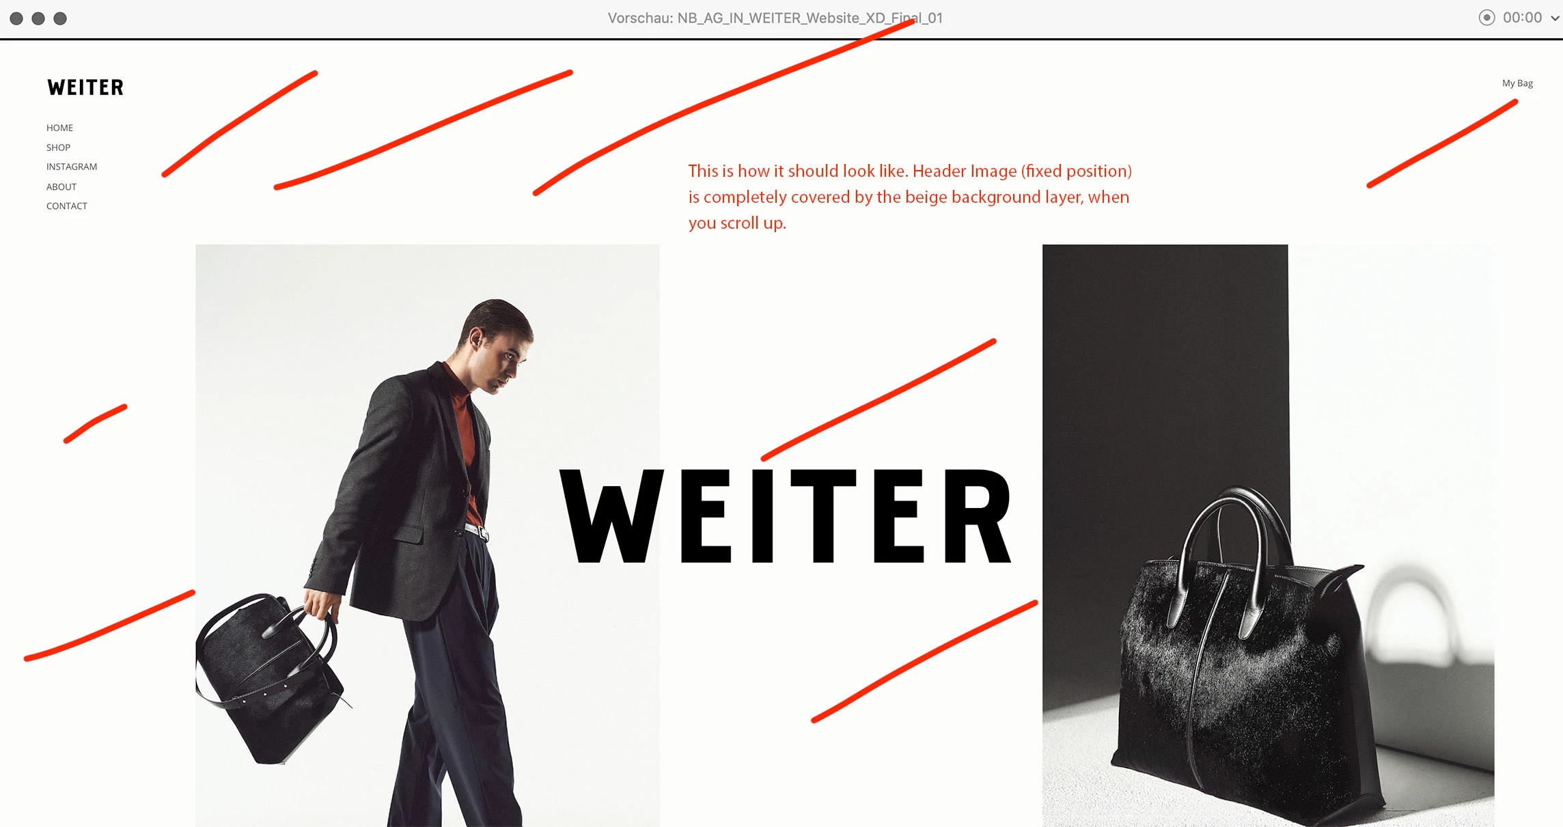The width and height of the screenshot is (1563, 827).
Task: Expand the chevron beside the 00:00 timer
Action: tap(1555, 18)
